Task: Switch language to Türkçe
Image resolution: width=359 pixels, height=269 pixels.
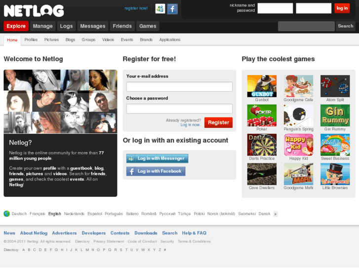Action: pos(184,214)
